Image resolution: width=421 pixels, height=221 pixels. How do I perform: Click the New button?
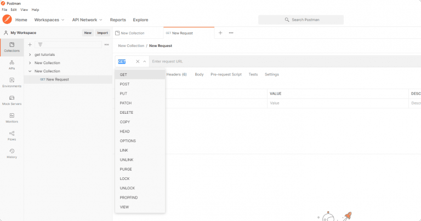tap(88, 33)
